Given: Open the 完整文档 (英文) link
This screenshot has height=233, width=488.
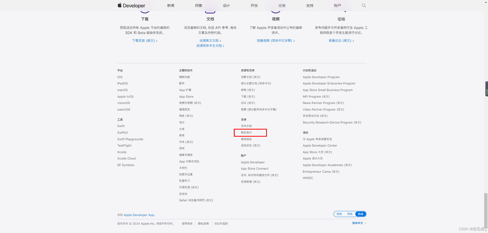Looking at the screenshot, I should tap(251, 77).
